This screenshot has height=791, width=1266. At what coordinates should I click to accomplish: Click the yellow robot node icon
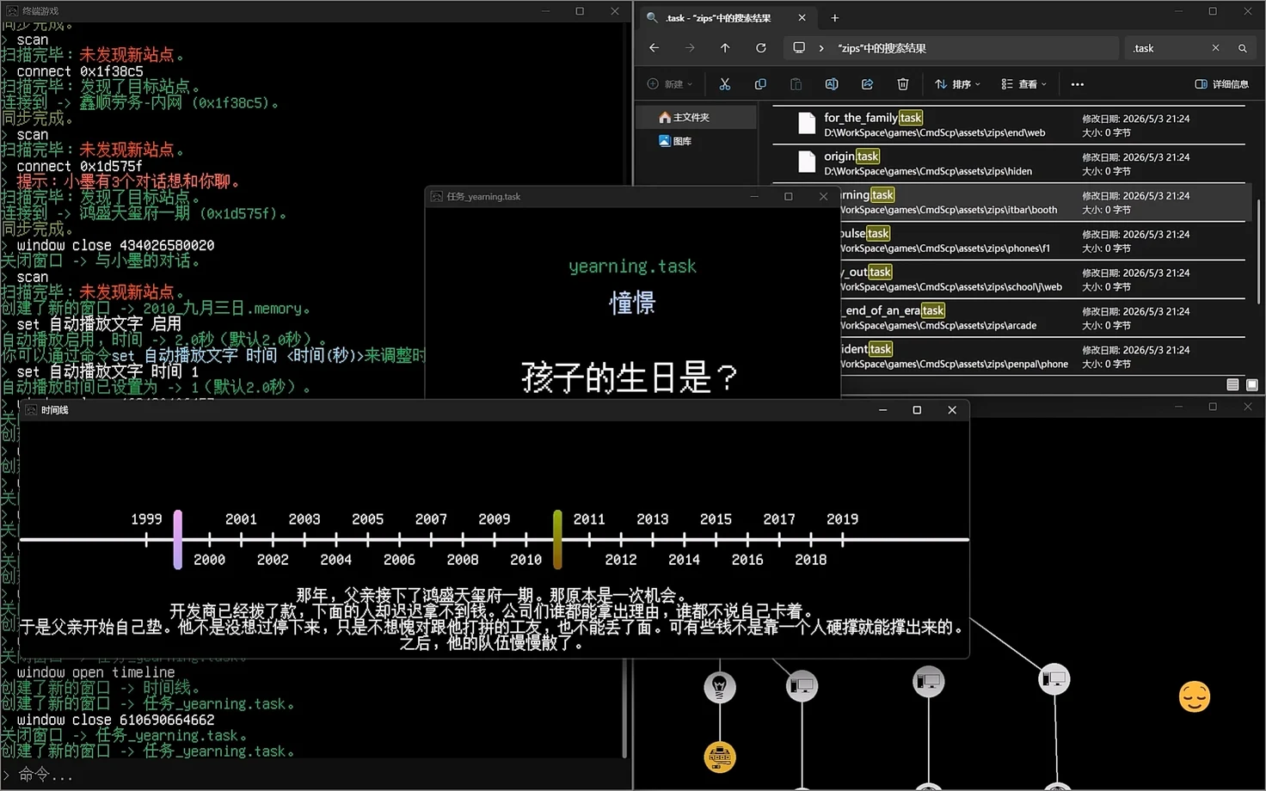pos(720,757)
